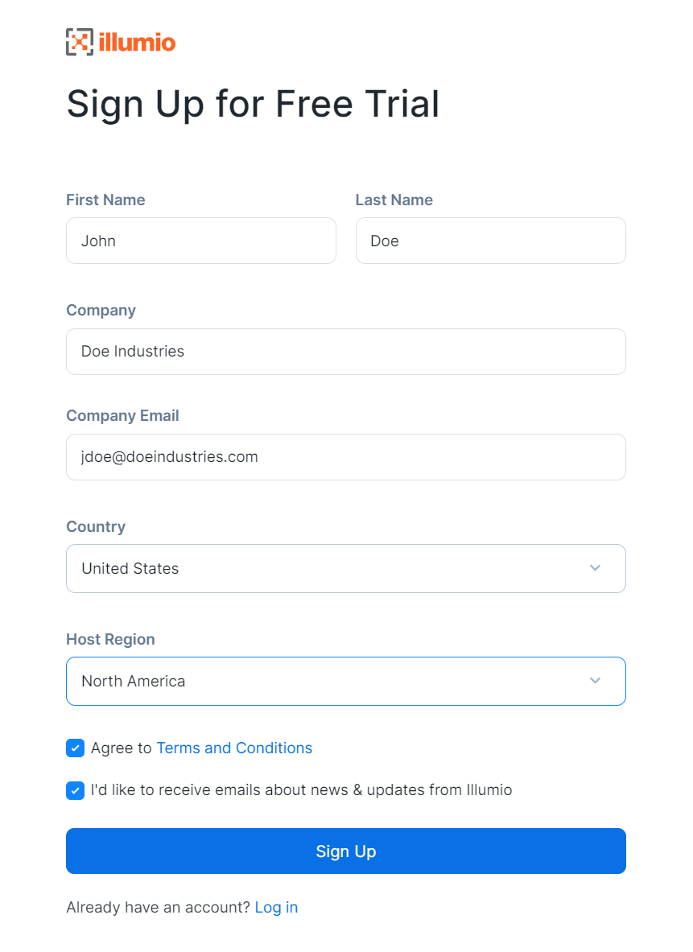Disable emails about news and updates

tap(75, 790)
